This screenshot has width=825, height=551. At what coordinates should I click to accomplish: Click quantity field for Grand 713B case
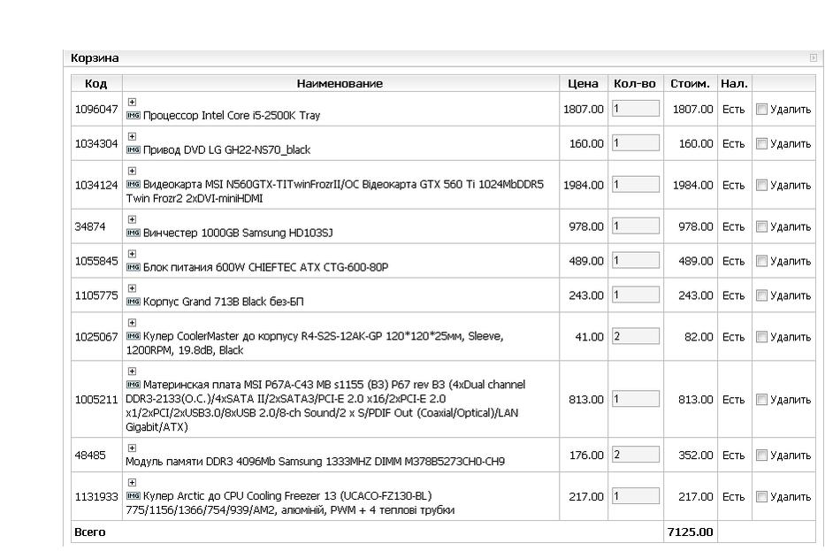636,295
